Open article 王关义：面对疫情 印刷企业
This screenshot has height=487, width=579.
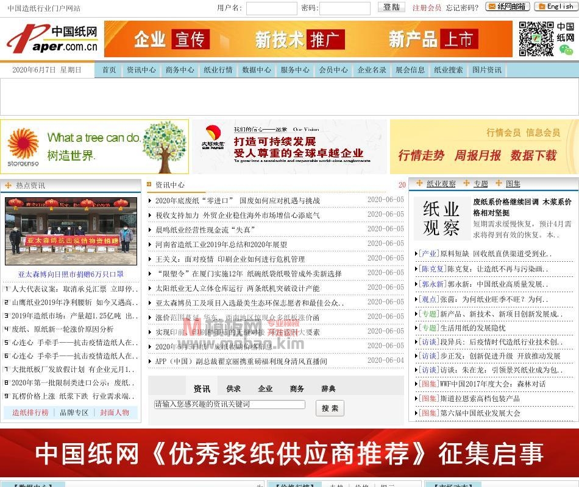click(x=230, y=259)
